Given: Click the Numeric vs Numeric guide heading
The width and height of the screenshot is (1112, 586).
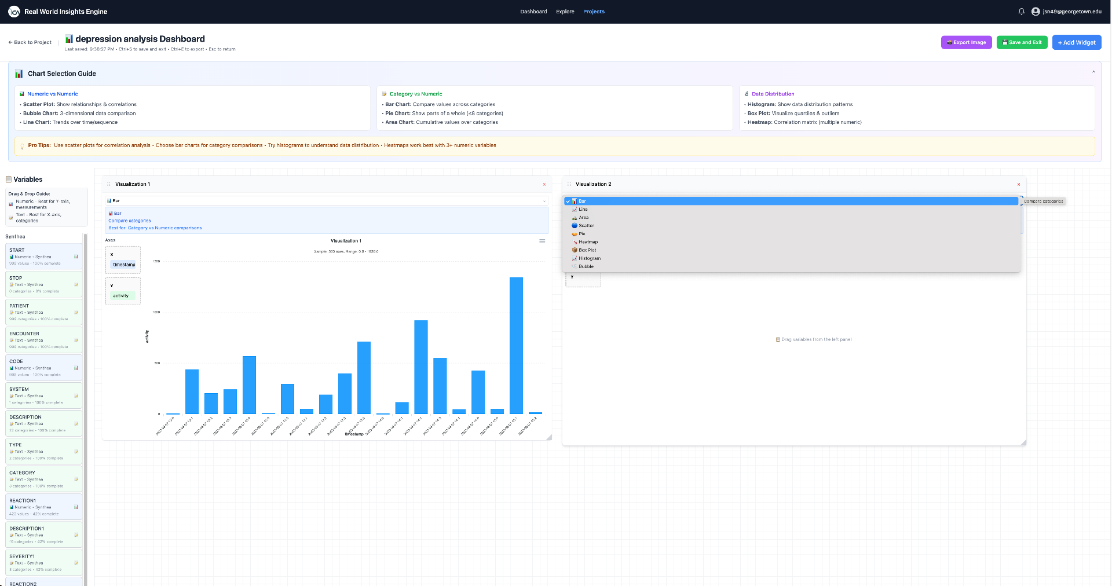Looking at the screenshot, I should tap(52, 94).
